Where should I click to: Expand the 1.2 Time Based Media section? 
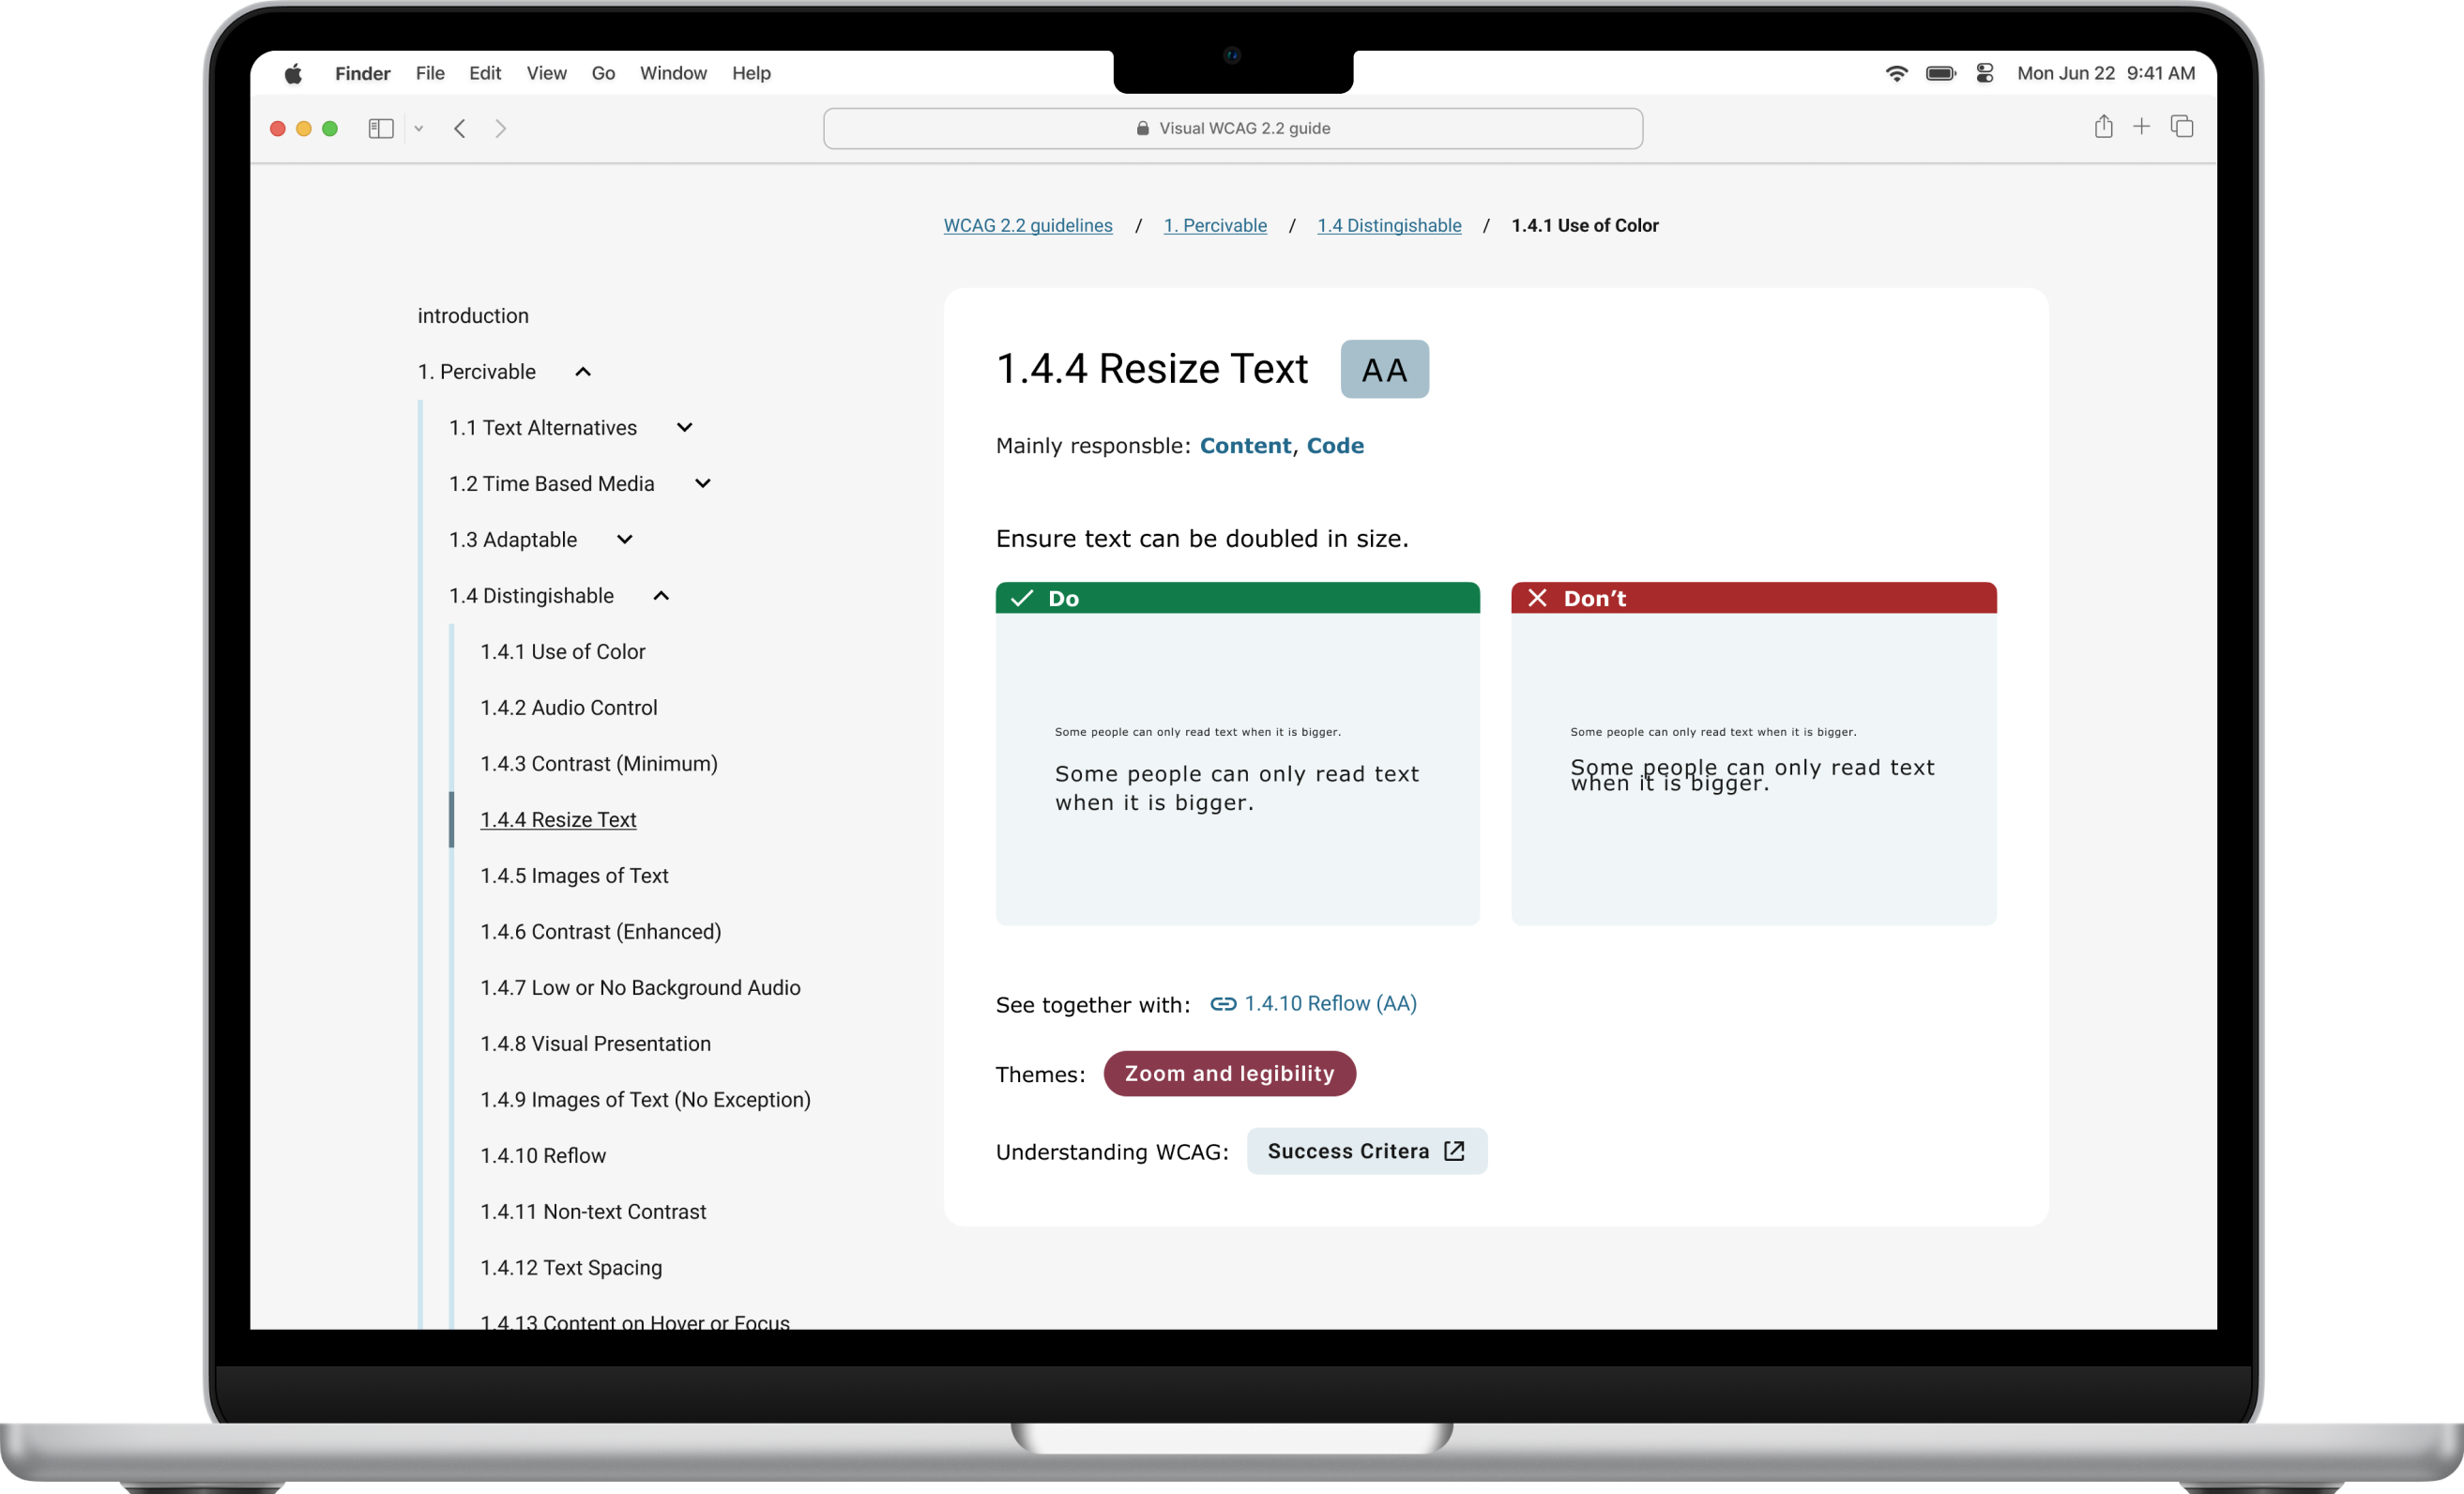pyautogui.click(x=703, y=484)
